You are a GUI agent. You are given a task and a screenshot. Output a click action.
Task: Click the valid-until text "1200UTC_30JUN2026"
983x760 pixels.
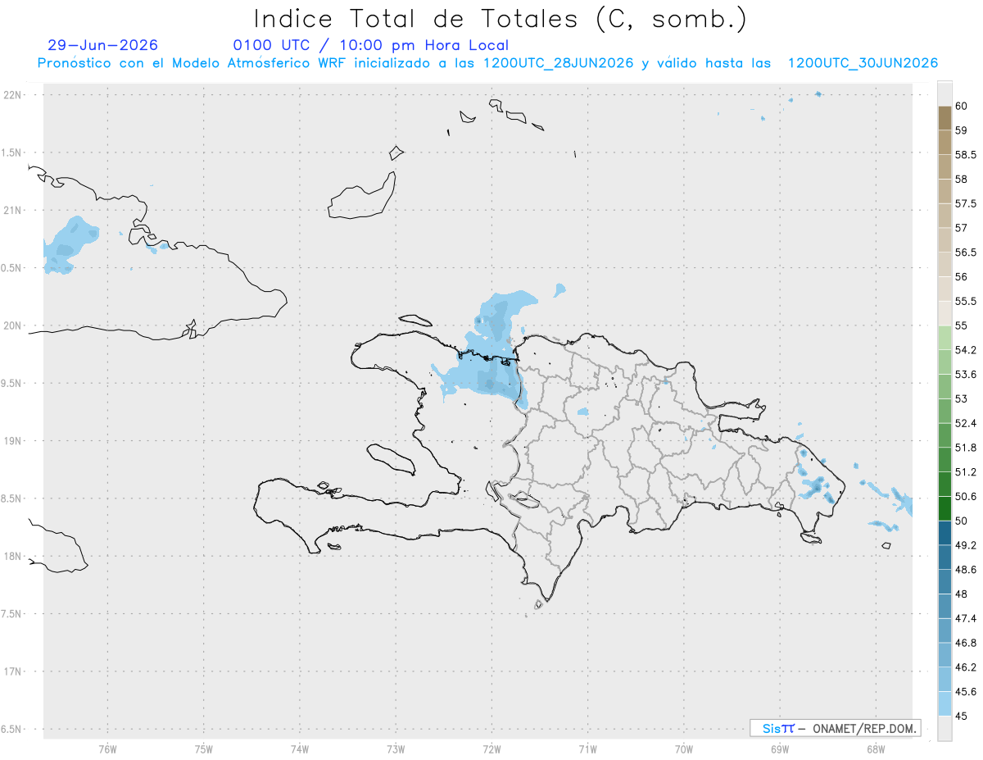point(863,63)
